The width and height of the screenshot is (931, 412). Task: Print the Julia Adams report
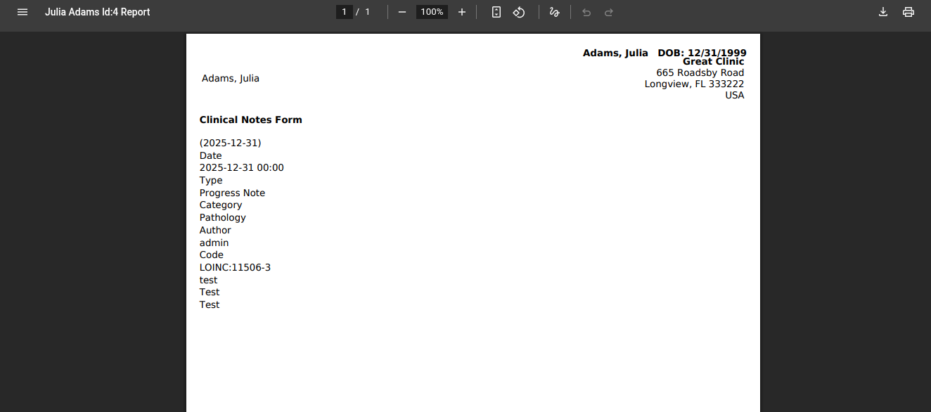[x=908, y=12]
